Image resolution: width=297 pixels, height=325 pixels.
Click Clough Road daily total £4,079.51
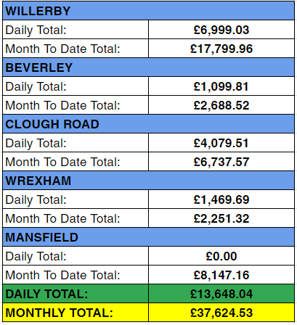(221, 143)
